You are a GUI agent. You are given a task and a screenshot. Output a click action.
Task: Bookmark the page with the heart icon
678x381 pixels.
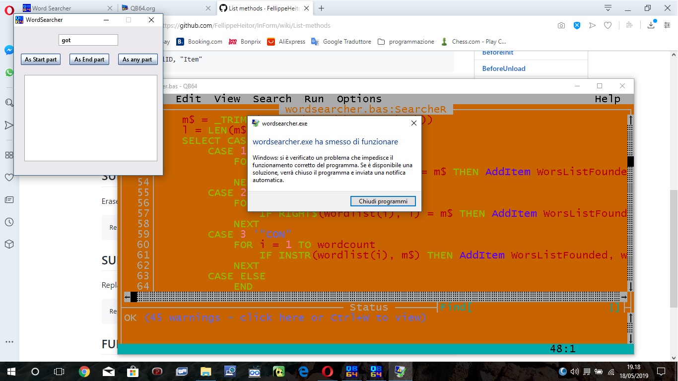click(608, 25)
